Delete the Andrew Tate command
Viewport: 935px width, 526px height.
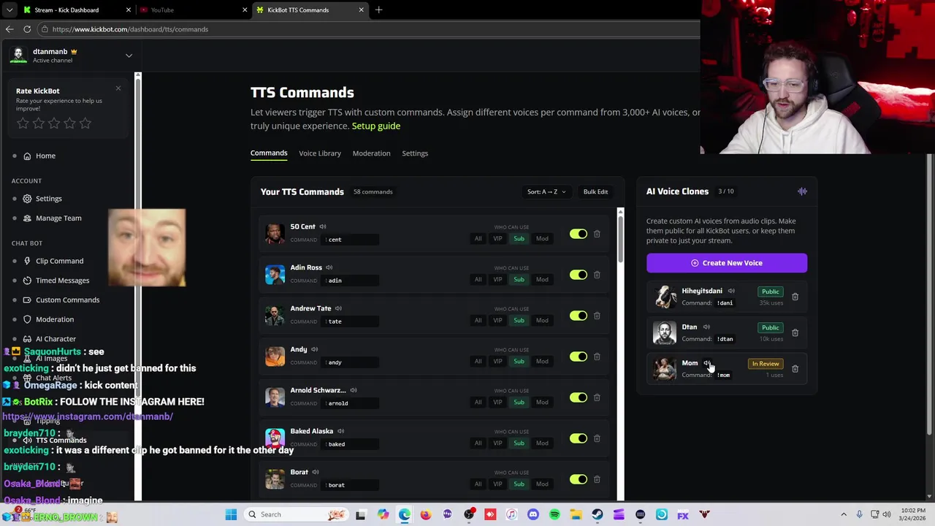597,316
